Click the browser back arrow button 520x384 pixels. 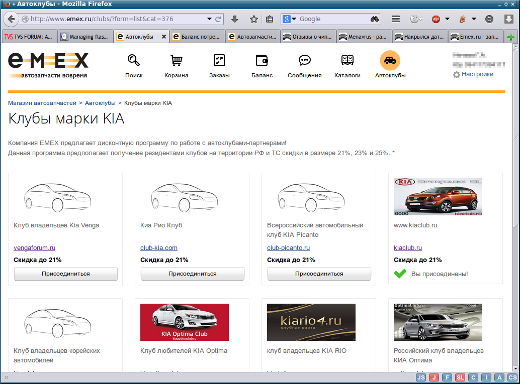pos(11,19)
